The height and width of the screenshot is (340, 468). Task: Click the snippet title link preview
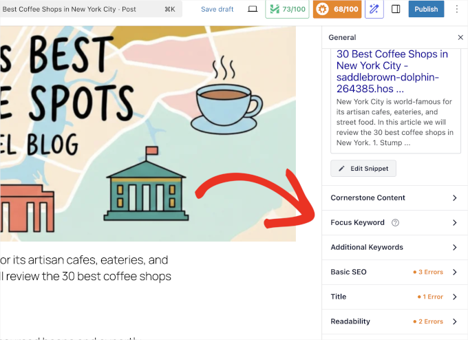pyautogui.click(x=392, y=71)
